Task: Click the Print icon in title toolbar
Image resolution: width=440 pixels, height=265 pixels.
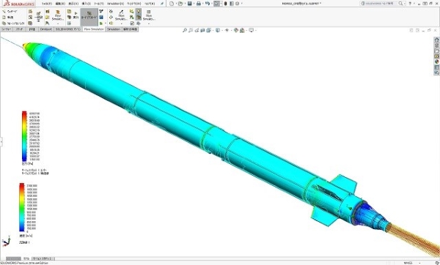Action: (199, 4)
